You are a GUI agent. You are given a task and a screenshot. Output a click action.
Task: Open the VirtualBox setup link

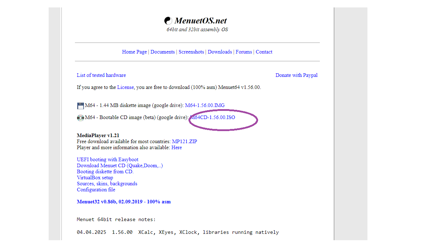click(95, 177)
